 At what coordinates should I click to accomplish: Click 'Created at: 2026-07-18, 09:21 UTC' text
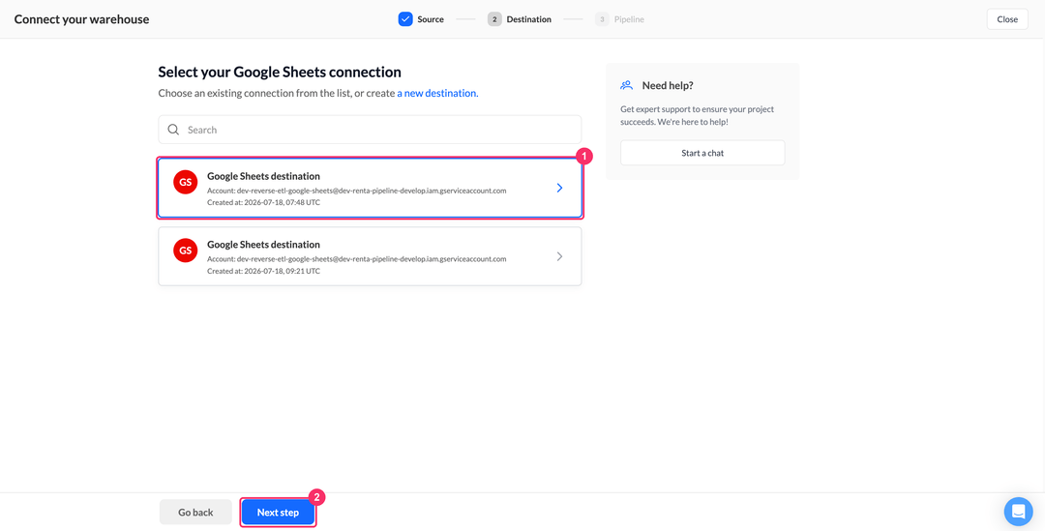tap(263, 271)
